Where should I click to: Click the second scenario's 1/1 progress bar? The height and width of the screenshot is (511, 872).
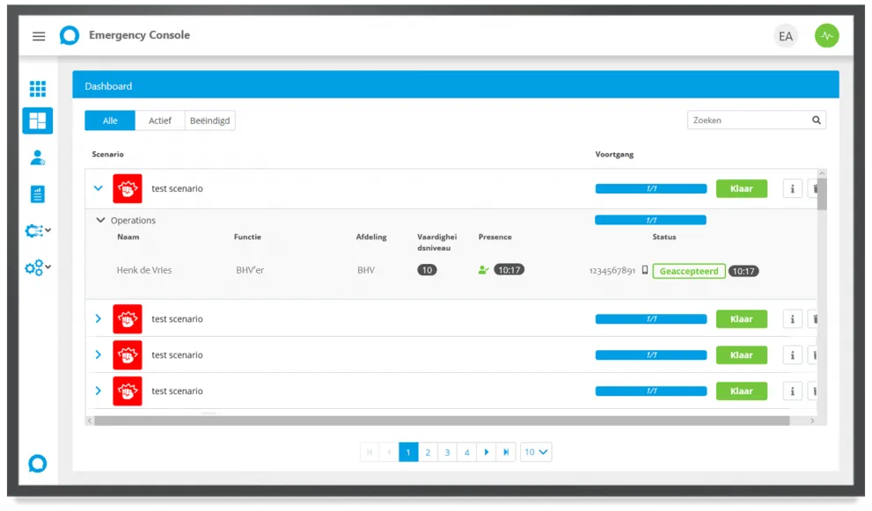(650, 319)
